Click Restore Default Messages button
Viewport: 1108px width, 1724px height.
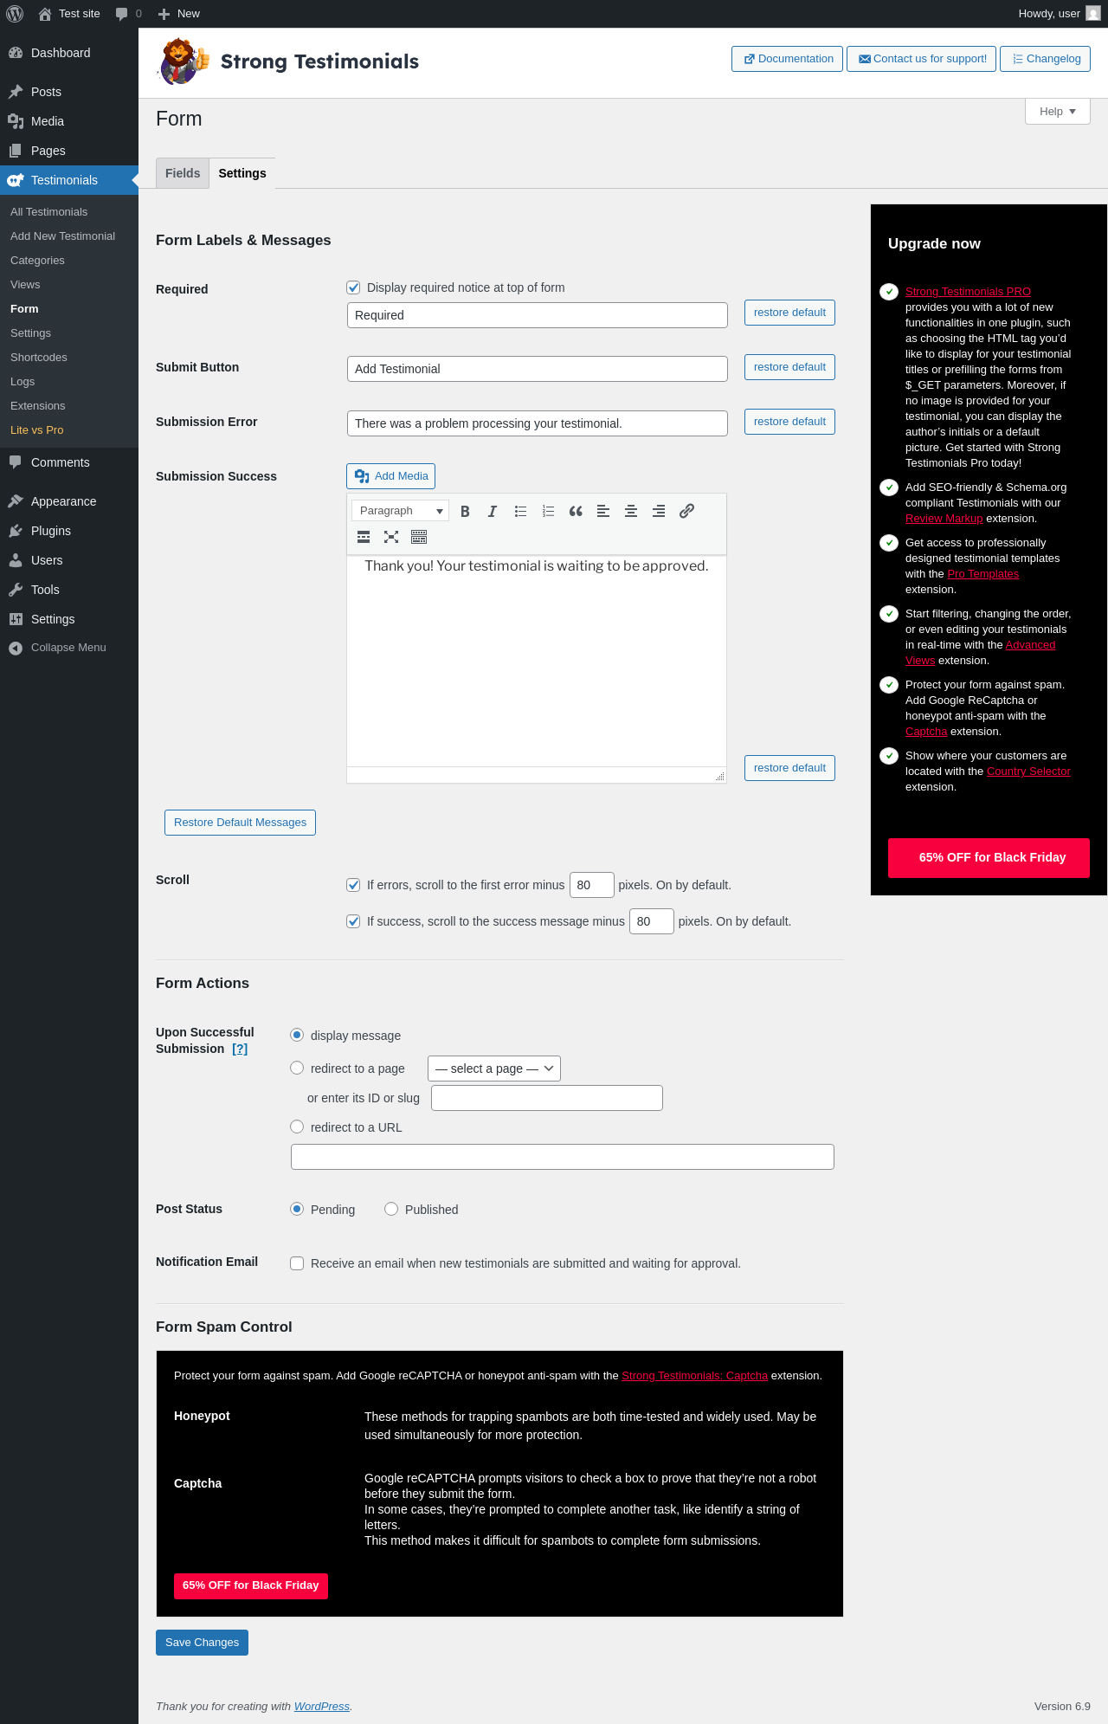click(240, 823)
